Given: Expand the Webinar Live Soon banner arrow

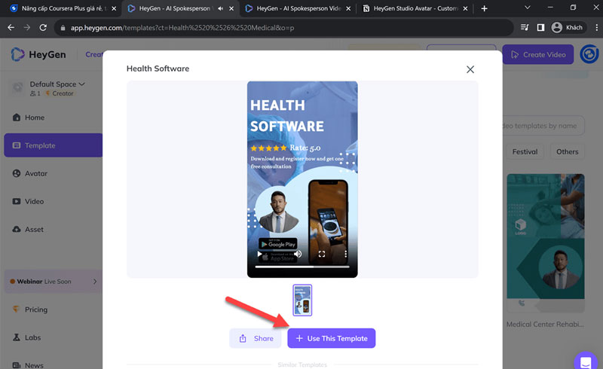Looking at the screenshot, I should pyautogui.click(x=95, y=282).
